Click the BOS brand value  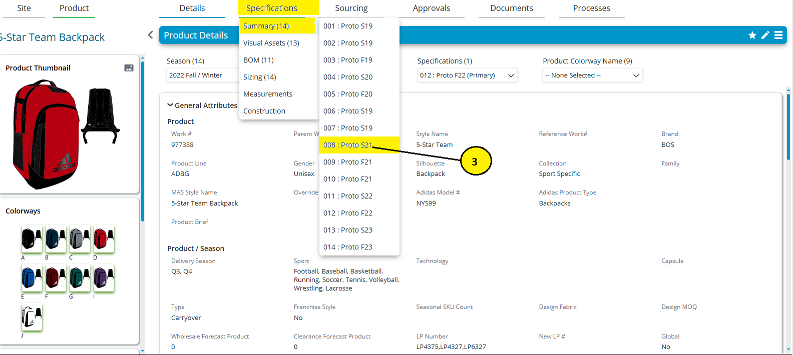coord(668,145)
